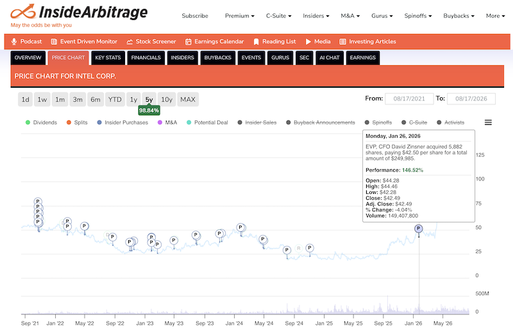Expand the Insiders dropdown menu
Viewport: 513px width, 331px height.
point(316,15)
